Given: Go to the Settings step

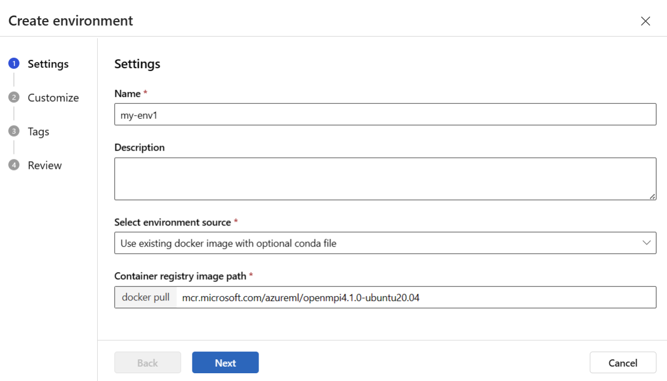Looking at the screenshot, I should tap(48, 64).
